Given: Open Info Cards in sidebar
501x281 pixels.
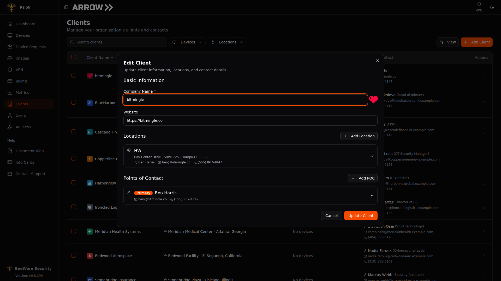Looking at the screenshot, I should pyautogui.click(x=29, y=162).
